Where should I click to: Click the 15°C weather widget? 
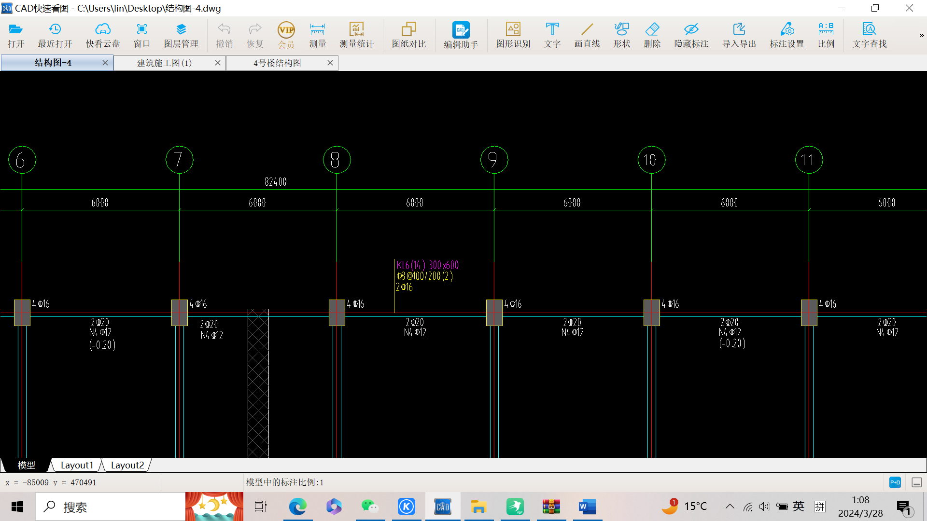pos(684,506)
